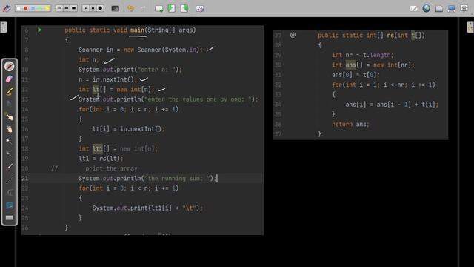Choose the medium line width
Viewport: 474px width, 267px height.
67,8
